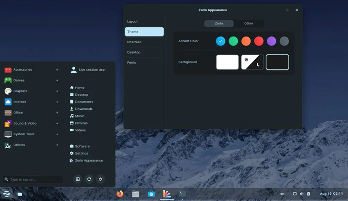348x201 pixels.
Task: Click the log out icon button
Action: pos(78,179)
